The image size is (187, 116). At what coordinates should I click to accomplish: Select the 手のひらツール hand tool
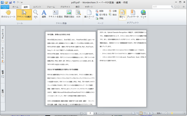click(8, 14)
